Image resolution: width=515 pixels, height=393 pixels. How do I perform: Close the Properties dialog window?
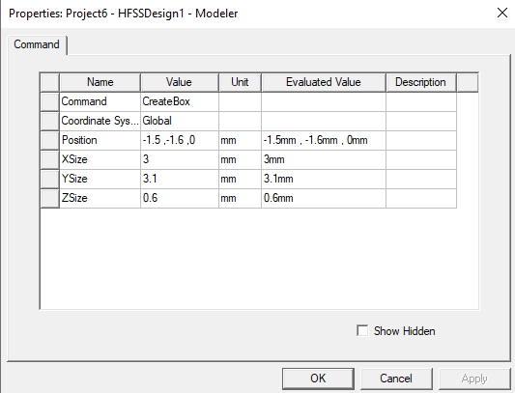coord(501,14)
